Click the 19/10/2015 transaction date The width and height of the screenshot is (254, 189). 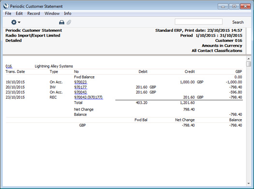tap(15, 82)
